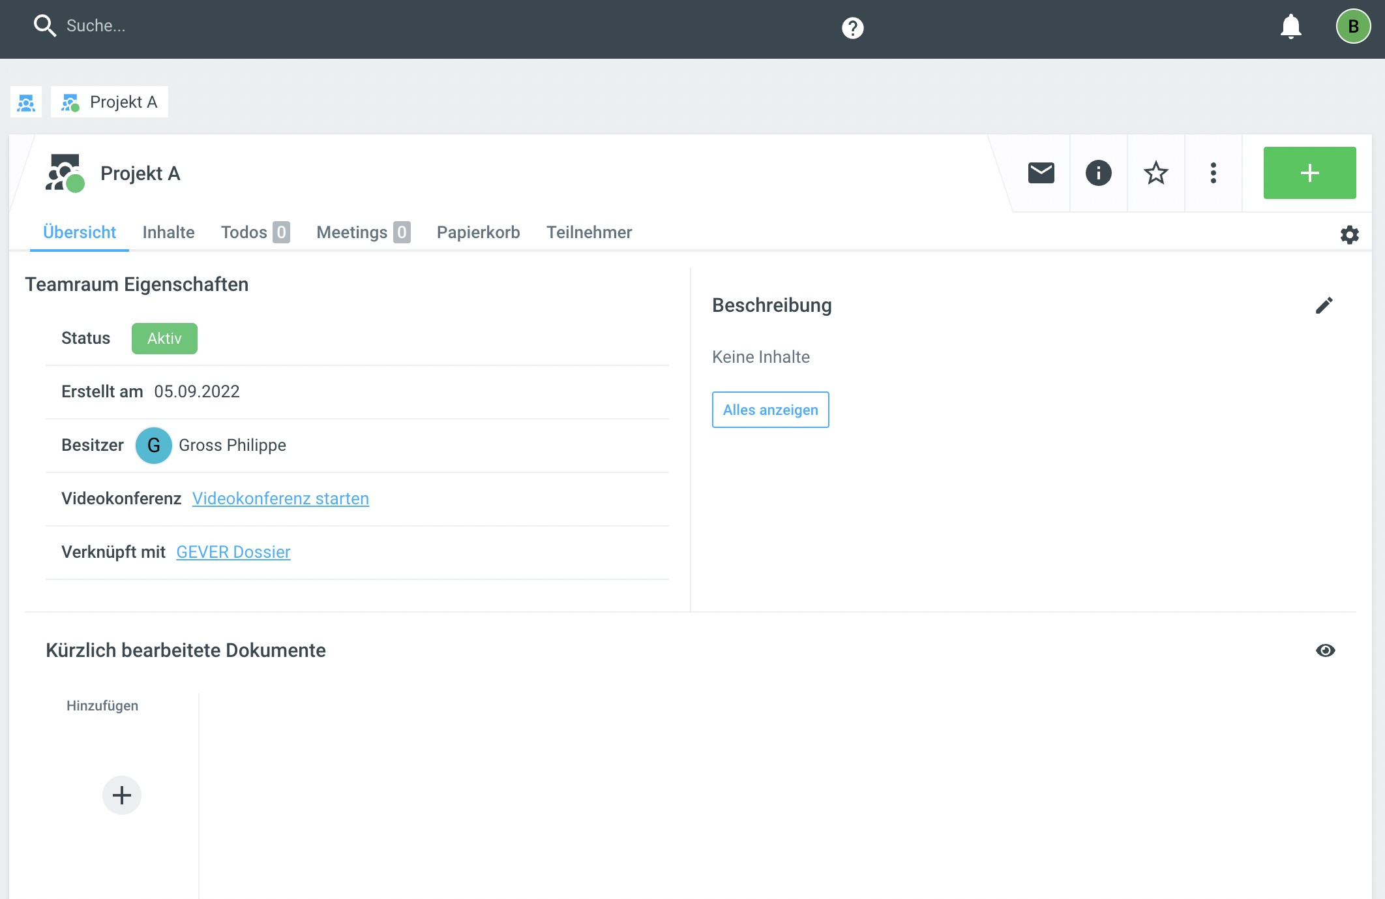
Task: Toggle eye visibility for recent documents
Action: 1325,650
